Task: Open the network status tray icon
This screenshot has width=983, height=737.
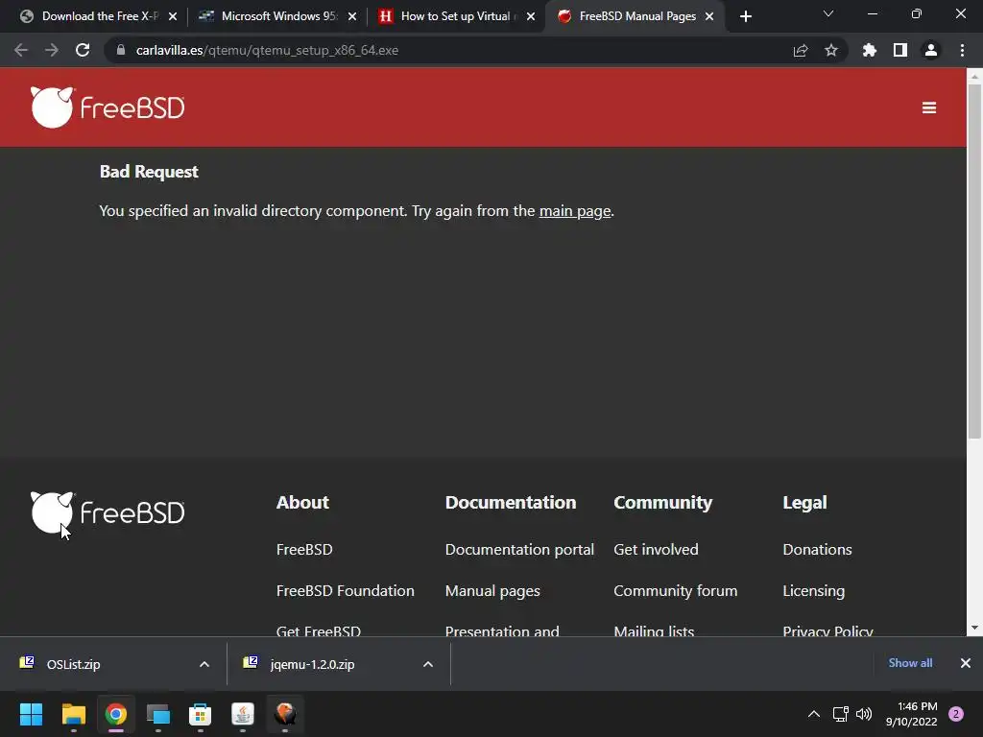Action: point(840,714)
